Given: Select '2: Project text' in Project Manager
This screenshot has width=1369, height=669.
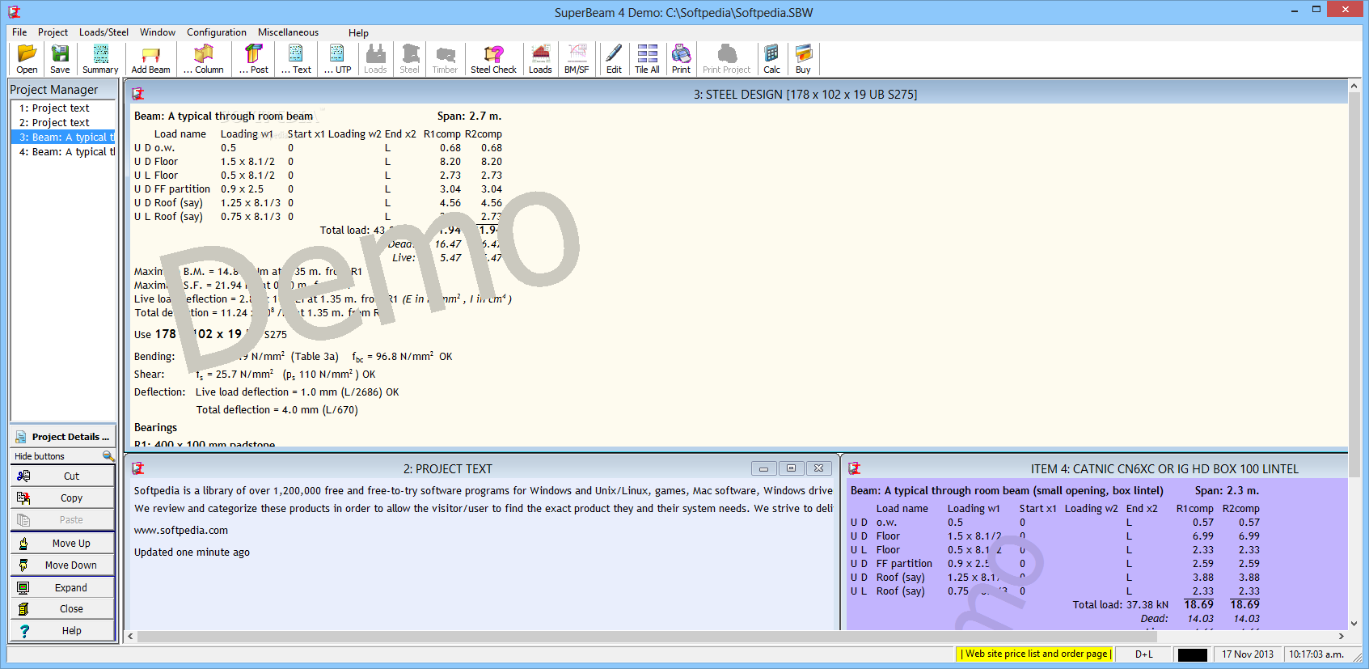Looking at the screenshot, I should point(64,123).
